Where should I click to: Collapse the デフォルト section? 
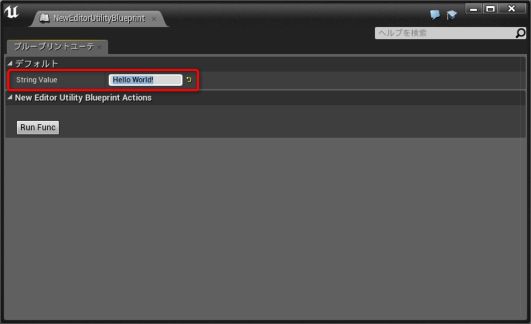[10, 63]
